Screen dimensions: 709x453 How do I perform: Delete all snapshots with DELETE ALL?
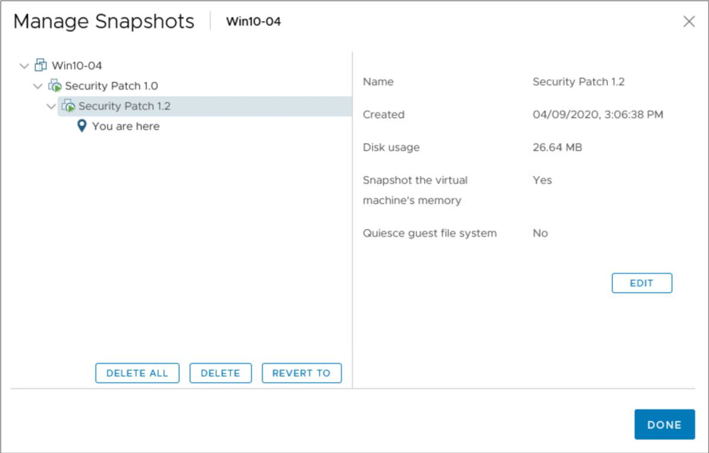138,373
